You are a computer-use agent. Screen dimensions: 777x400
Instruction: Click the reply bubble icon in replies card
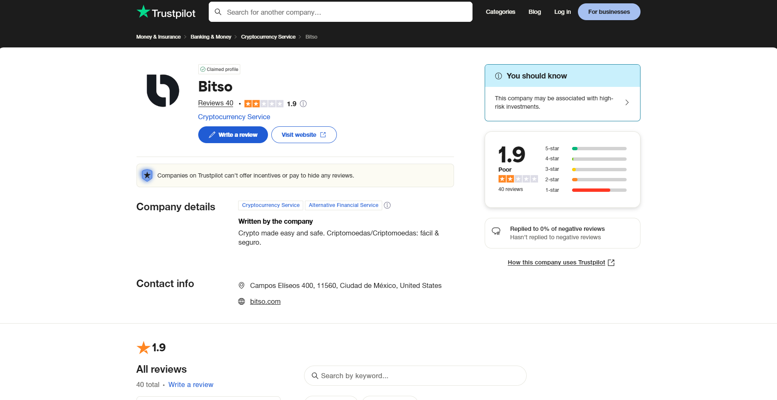(x=496, y=231)
